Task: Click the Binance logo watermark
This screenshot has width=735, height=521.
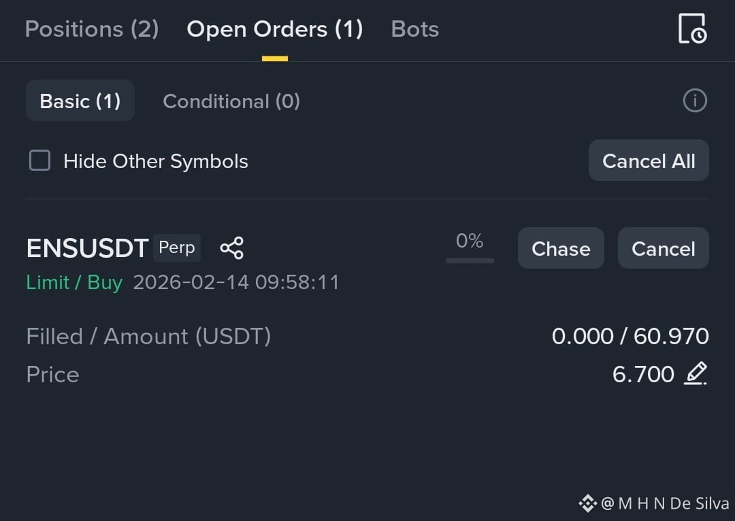Action: tap(588, 503)
